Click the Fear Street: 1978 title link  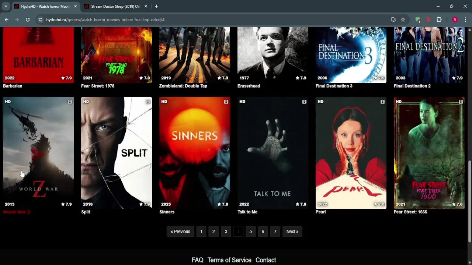click(x=98, y=86)
